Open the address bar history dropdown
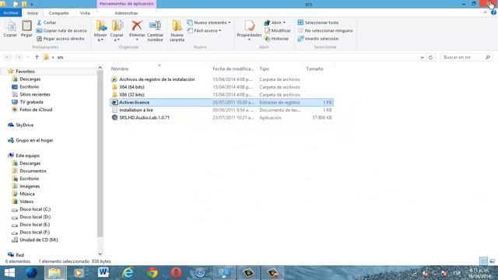 [422, 58]
